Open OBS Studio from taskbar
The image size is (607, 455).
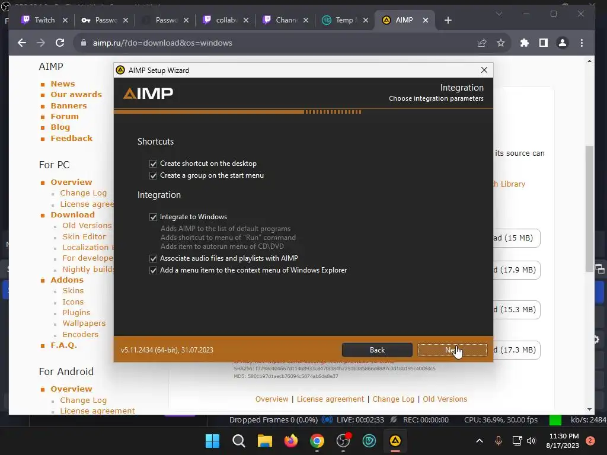(343, 441)
